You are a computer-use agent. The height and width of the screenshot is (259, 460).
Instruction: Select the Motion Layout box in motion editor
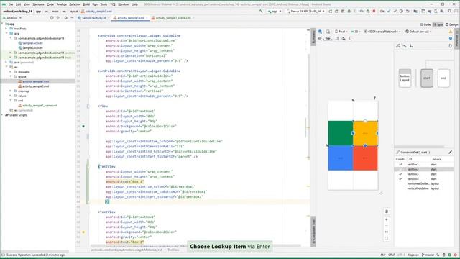point(405,78)
